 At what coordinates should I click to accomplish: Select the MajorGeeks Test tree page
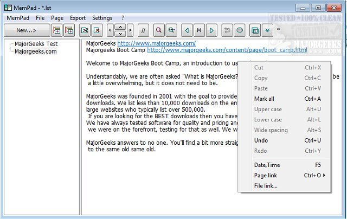point(36,44)
